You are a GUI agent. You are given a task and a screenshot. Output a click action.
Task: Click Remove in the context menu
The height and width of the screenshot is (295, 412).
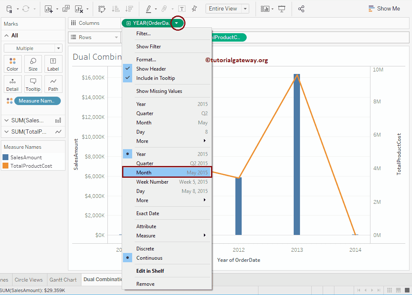[x=145, y=284]
